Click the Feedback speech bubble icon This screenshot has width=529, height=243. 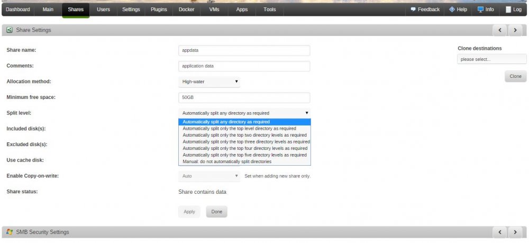click(413, 10)
